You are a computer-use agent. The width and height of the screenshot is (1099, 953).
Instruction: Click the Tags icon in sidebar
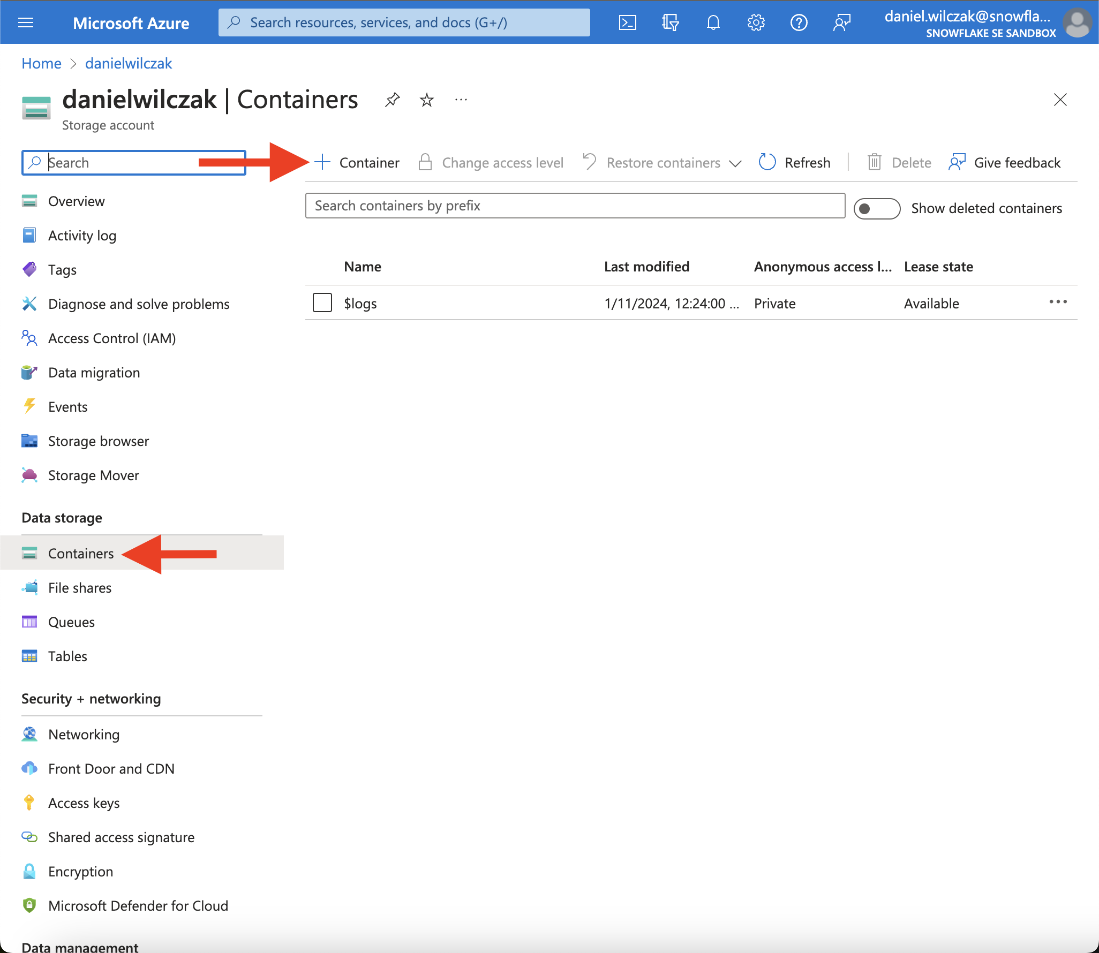(29, 269)
